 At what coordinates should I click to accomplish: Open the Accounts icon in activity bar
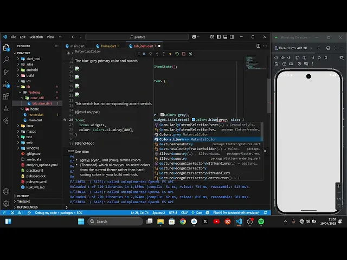coord(6,191)
